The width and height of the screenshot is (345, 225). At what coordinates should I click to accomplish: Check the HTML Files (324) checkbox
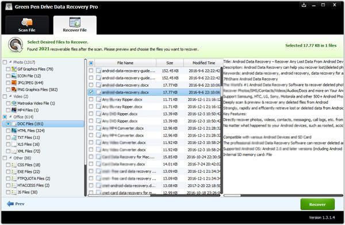coord(8,130)
